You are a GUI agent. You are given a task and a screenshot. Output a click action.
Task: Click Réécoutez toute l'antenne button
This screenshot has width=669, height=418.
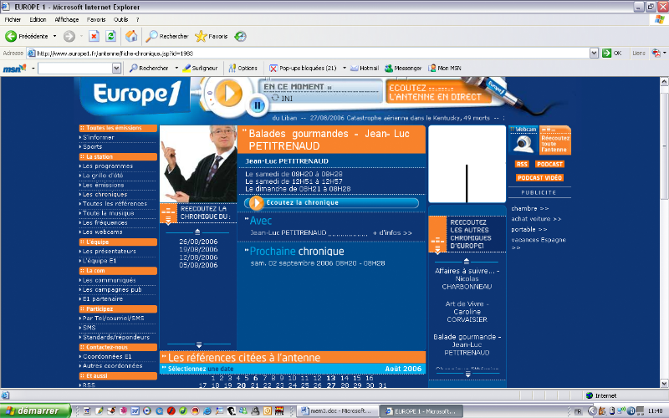(555, 140)
